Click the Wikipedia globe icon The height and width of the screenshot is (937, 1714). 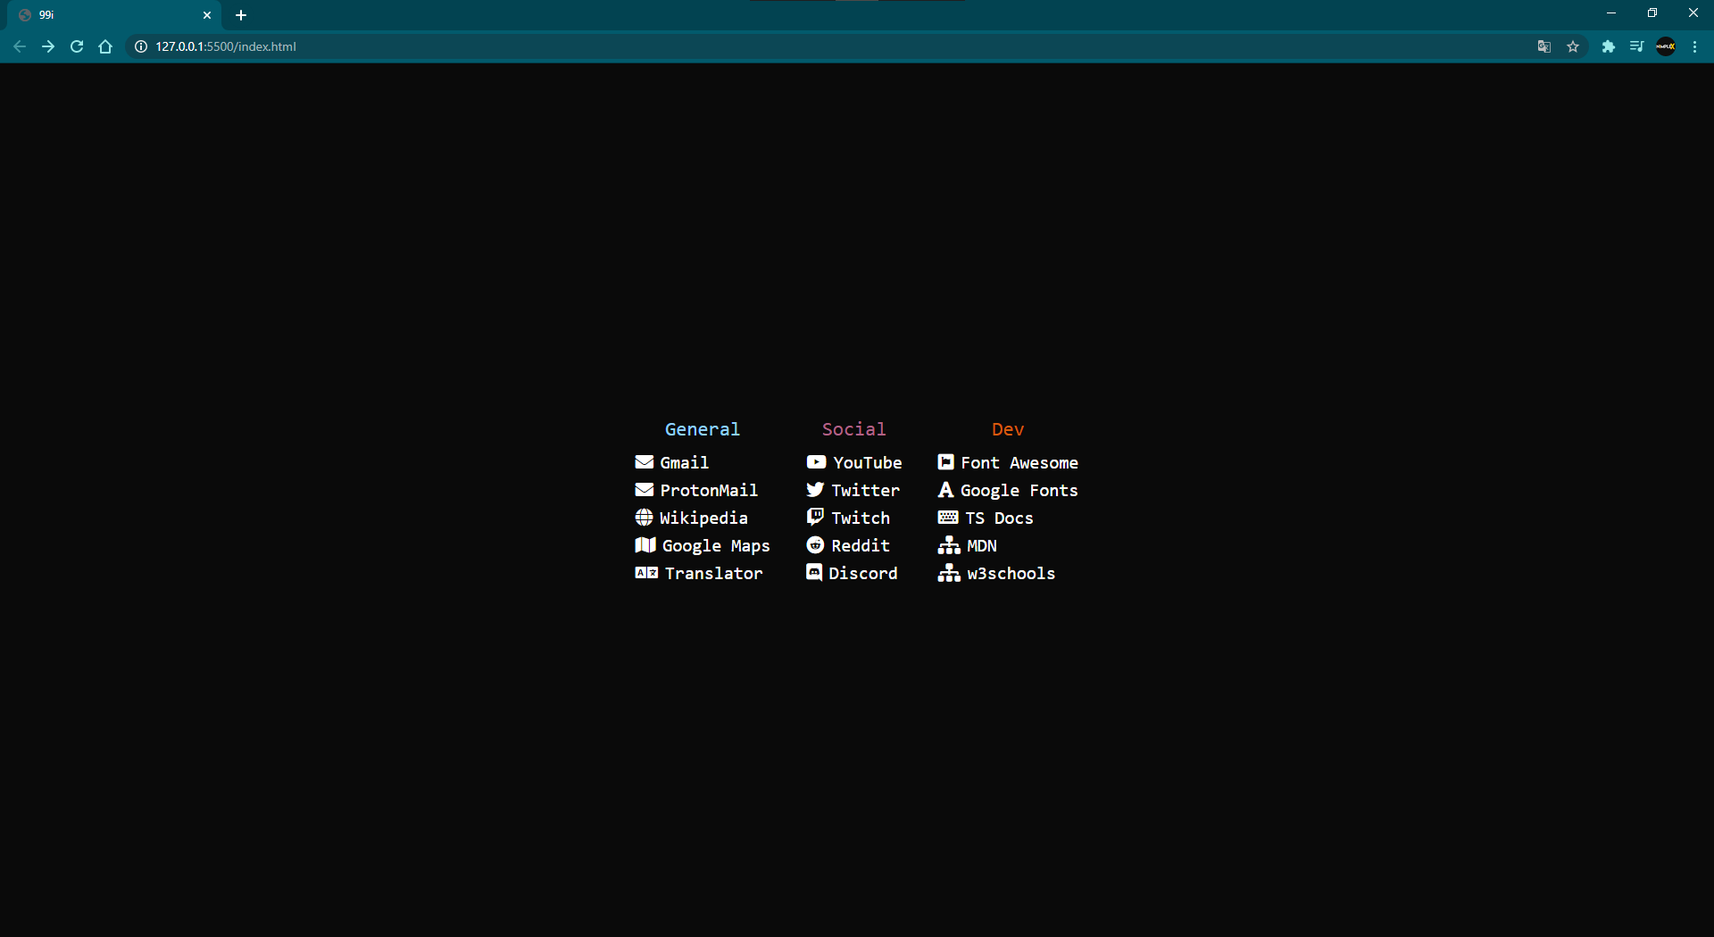tap(645, 517)
